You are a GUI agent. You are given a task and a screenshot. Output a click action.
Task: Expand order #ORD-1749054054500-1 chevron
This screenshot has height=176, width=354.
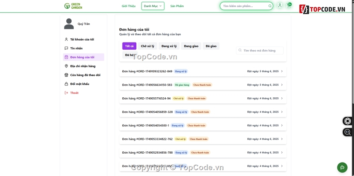click(282, 125)
